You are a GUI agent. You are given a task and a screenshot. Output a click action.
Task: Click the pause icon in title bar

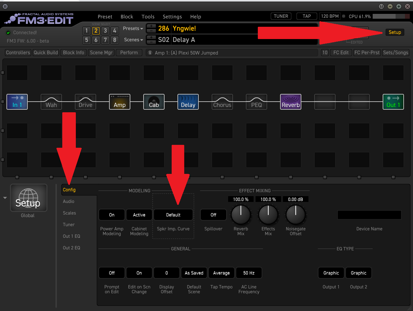pyautogui.click(x=5, y=6)
